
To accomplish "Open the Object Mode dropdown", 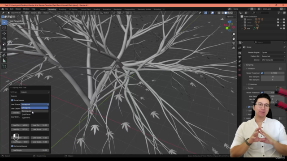I will point(15,13).
